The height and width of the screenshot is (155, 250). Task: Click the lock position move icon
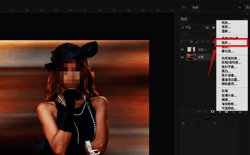pyautogui.click(x=202, y=41)
